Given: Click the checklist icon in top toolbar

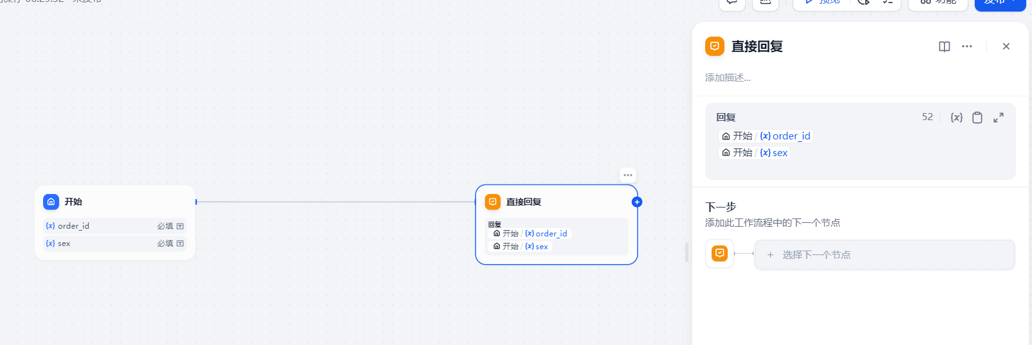Looking at the screenshot, I should [888, 3].
